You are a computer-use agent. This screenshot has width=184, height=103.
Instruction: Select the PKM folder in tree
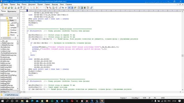pyautogui.click(x=11, y=18)
